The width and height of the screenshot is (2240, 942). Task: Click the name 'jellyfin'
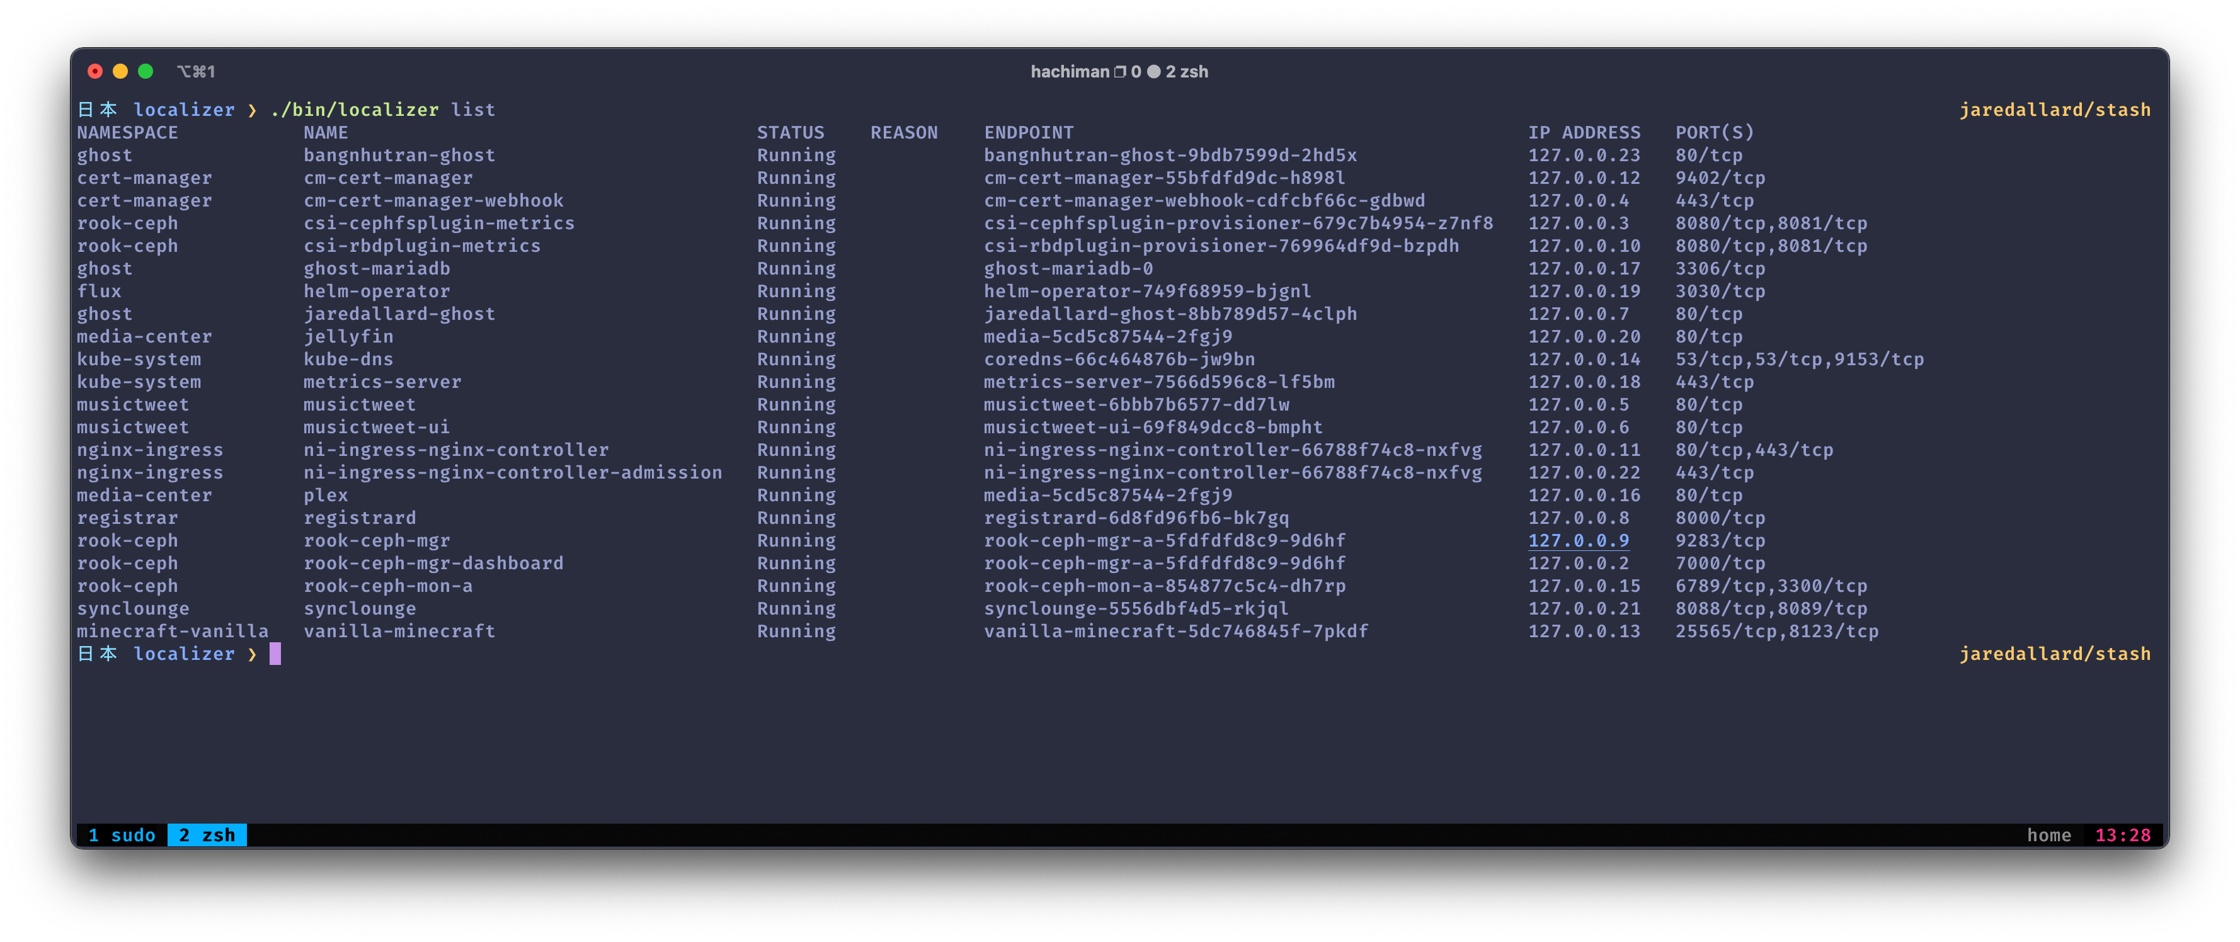coord(348,336)
